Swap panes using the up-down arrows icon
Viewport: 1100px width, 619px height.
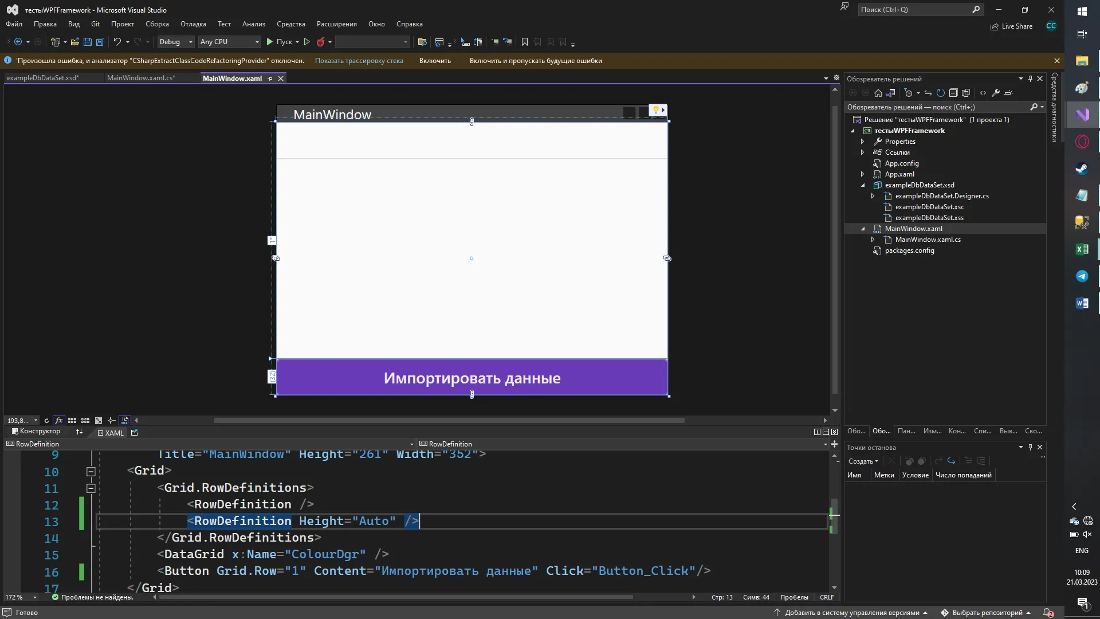[79, 432]
